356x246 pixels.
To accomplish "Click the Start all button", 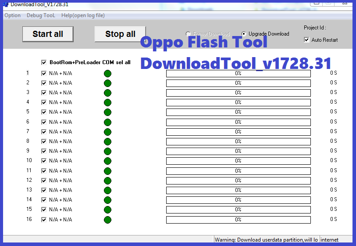I will click(48, 34).
